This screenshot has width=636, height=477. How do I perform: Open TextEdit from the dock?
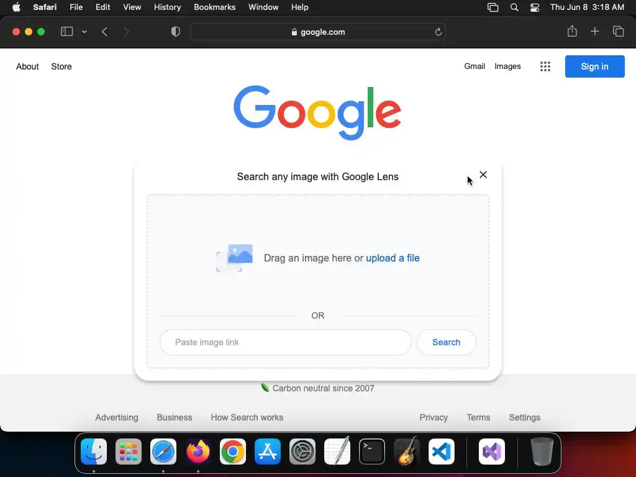tap(337, 452)
